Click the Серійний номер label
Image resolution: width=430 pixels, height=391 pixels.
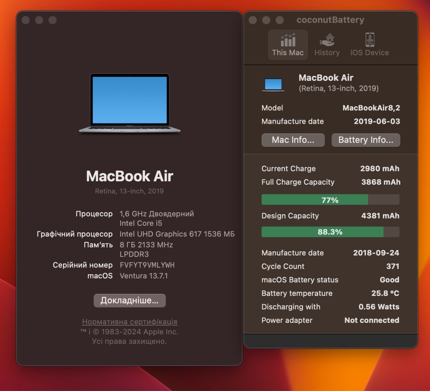click(x=83, y=265)
